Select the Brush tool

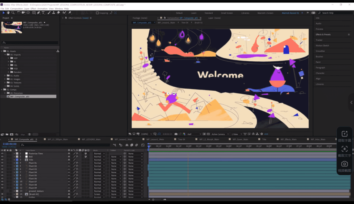point(49,13)
